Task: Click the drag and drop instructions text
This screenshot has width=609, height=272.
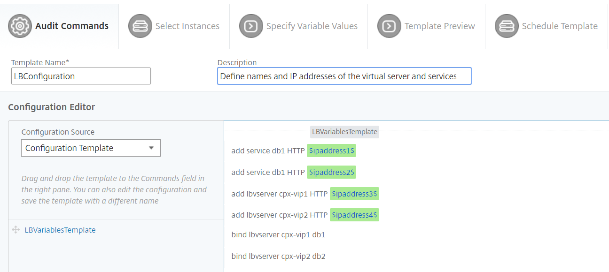Action: [x=114, y=189]
